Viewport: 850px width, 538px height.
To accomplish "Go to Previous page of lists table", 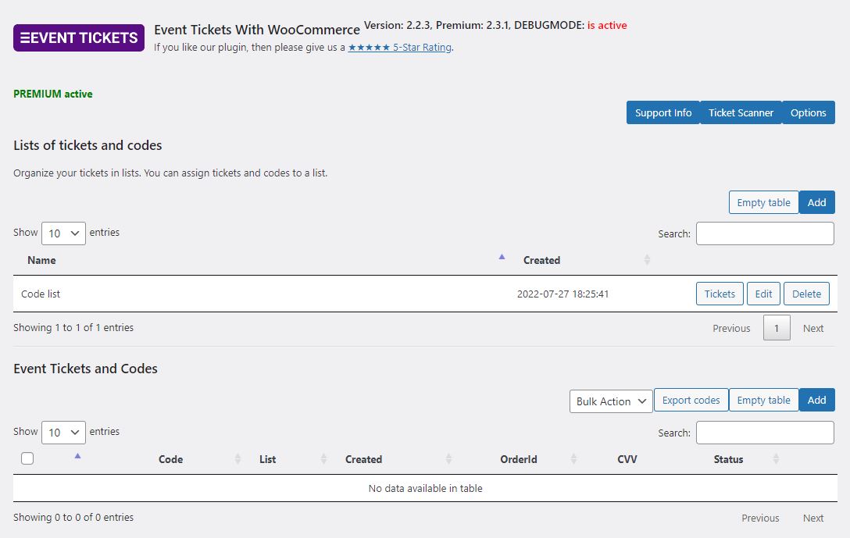I will (x=731, y=328).
